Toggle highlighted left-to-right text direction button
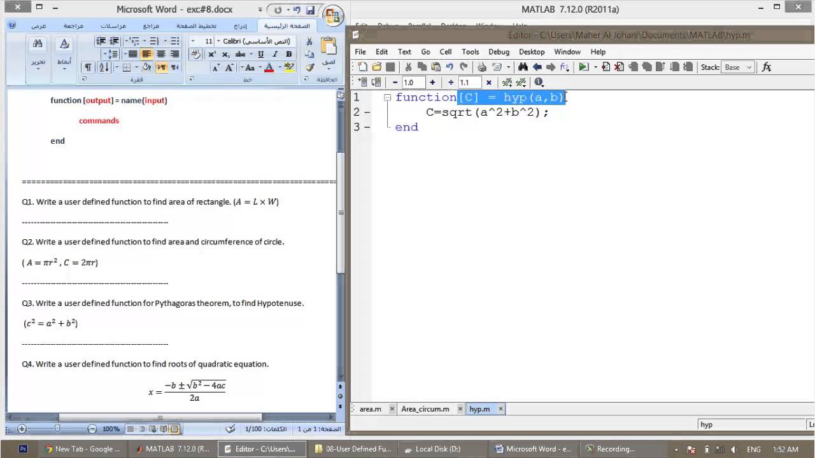The image size is (815, 458). click(160, 67)
